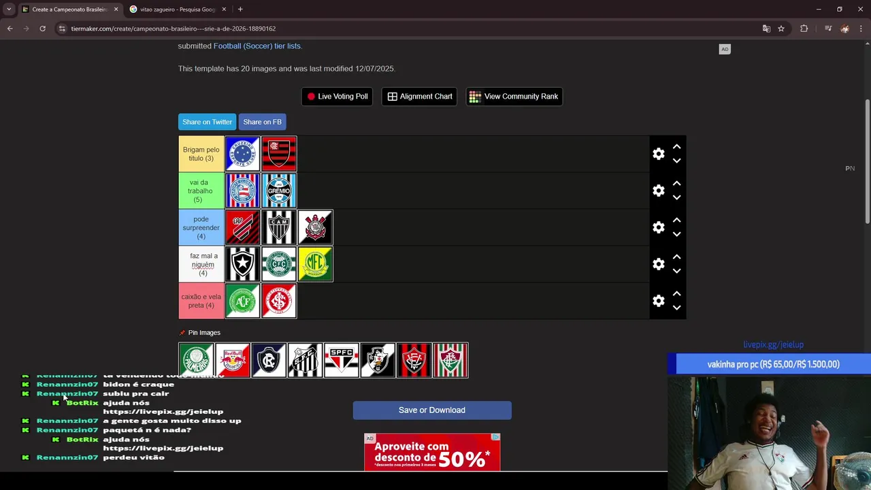Pick the Vitória crest in the image pool
This screenshot has width=871, height=490.
414,360
